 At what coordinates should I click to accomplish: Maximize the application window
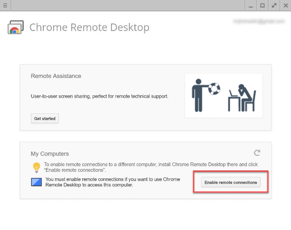click(262, 5)
